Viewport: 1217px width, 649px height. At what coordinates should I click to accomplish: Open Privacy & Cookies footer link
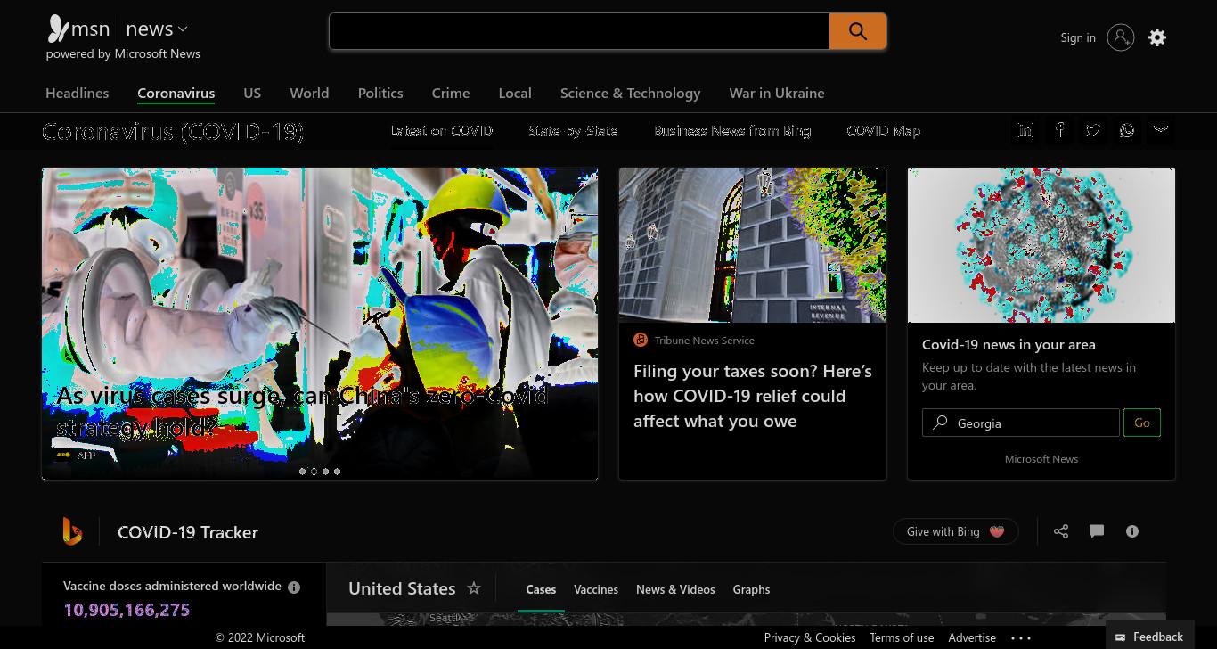810,637
